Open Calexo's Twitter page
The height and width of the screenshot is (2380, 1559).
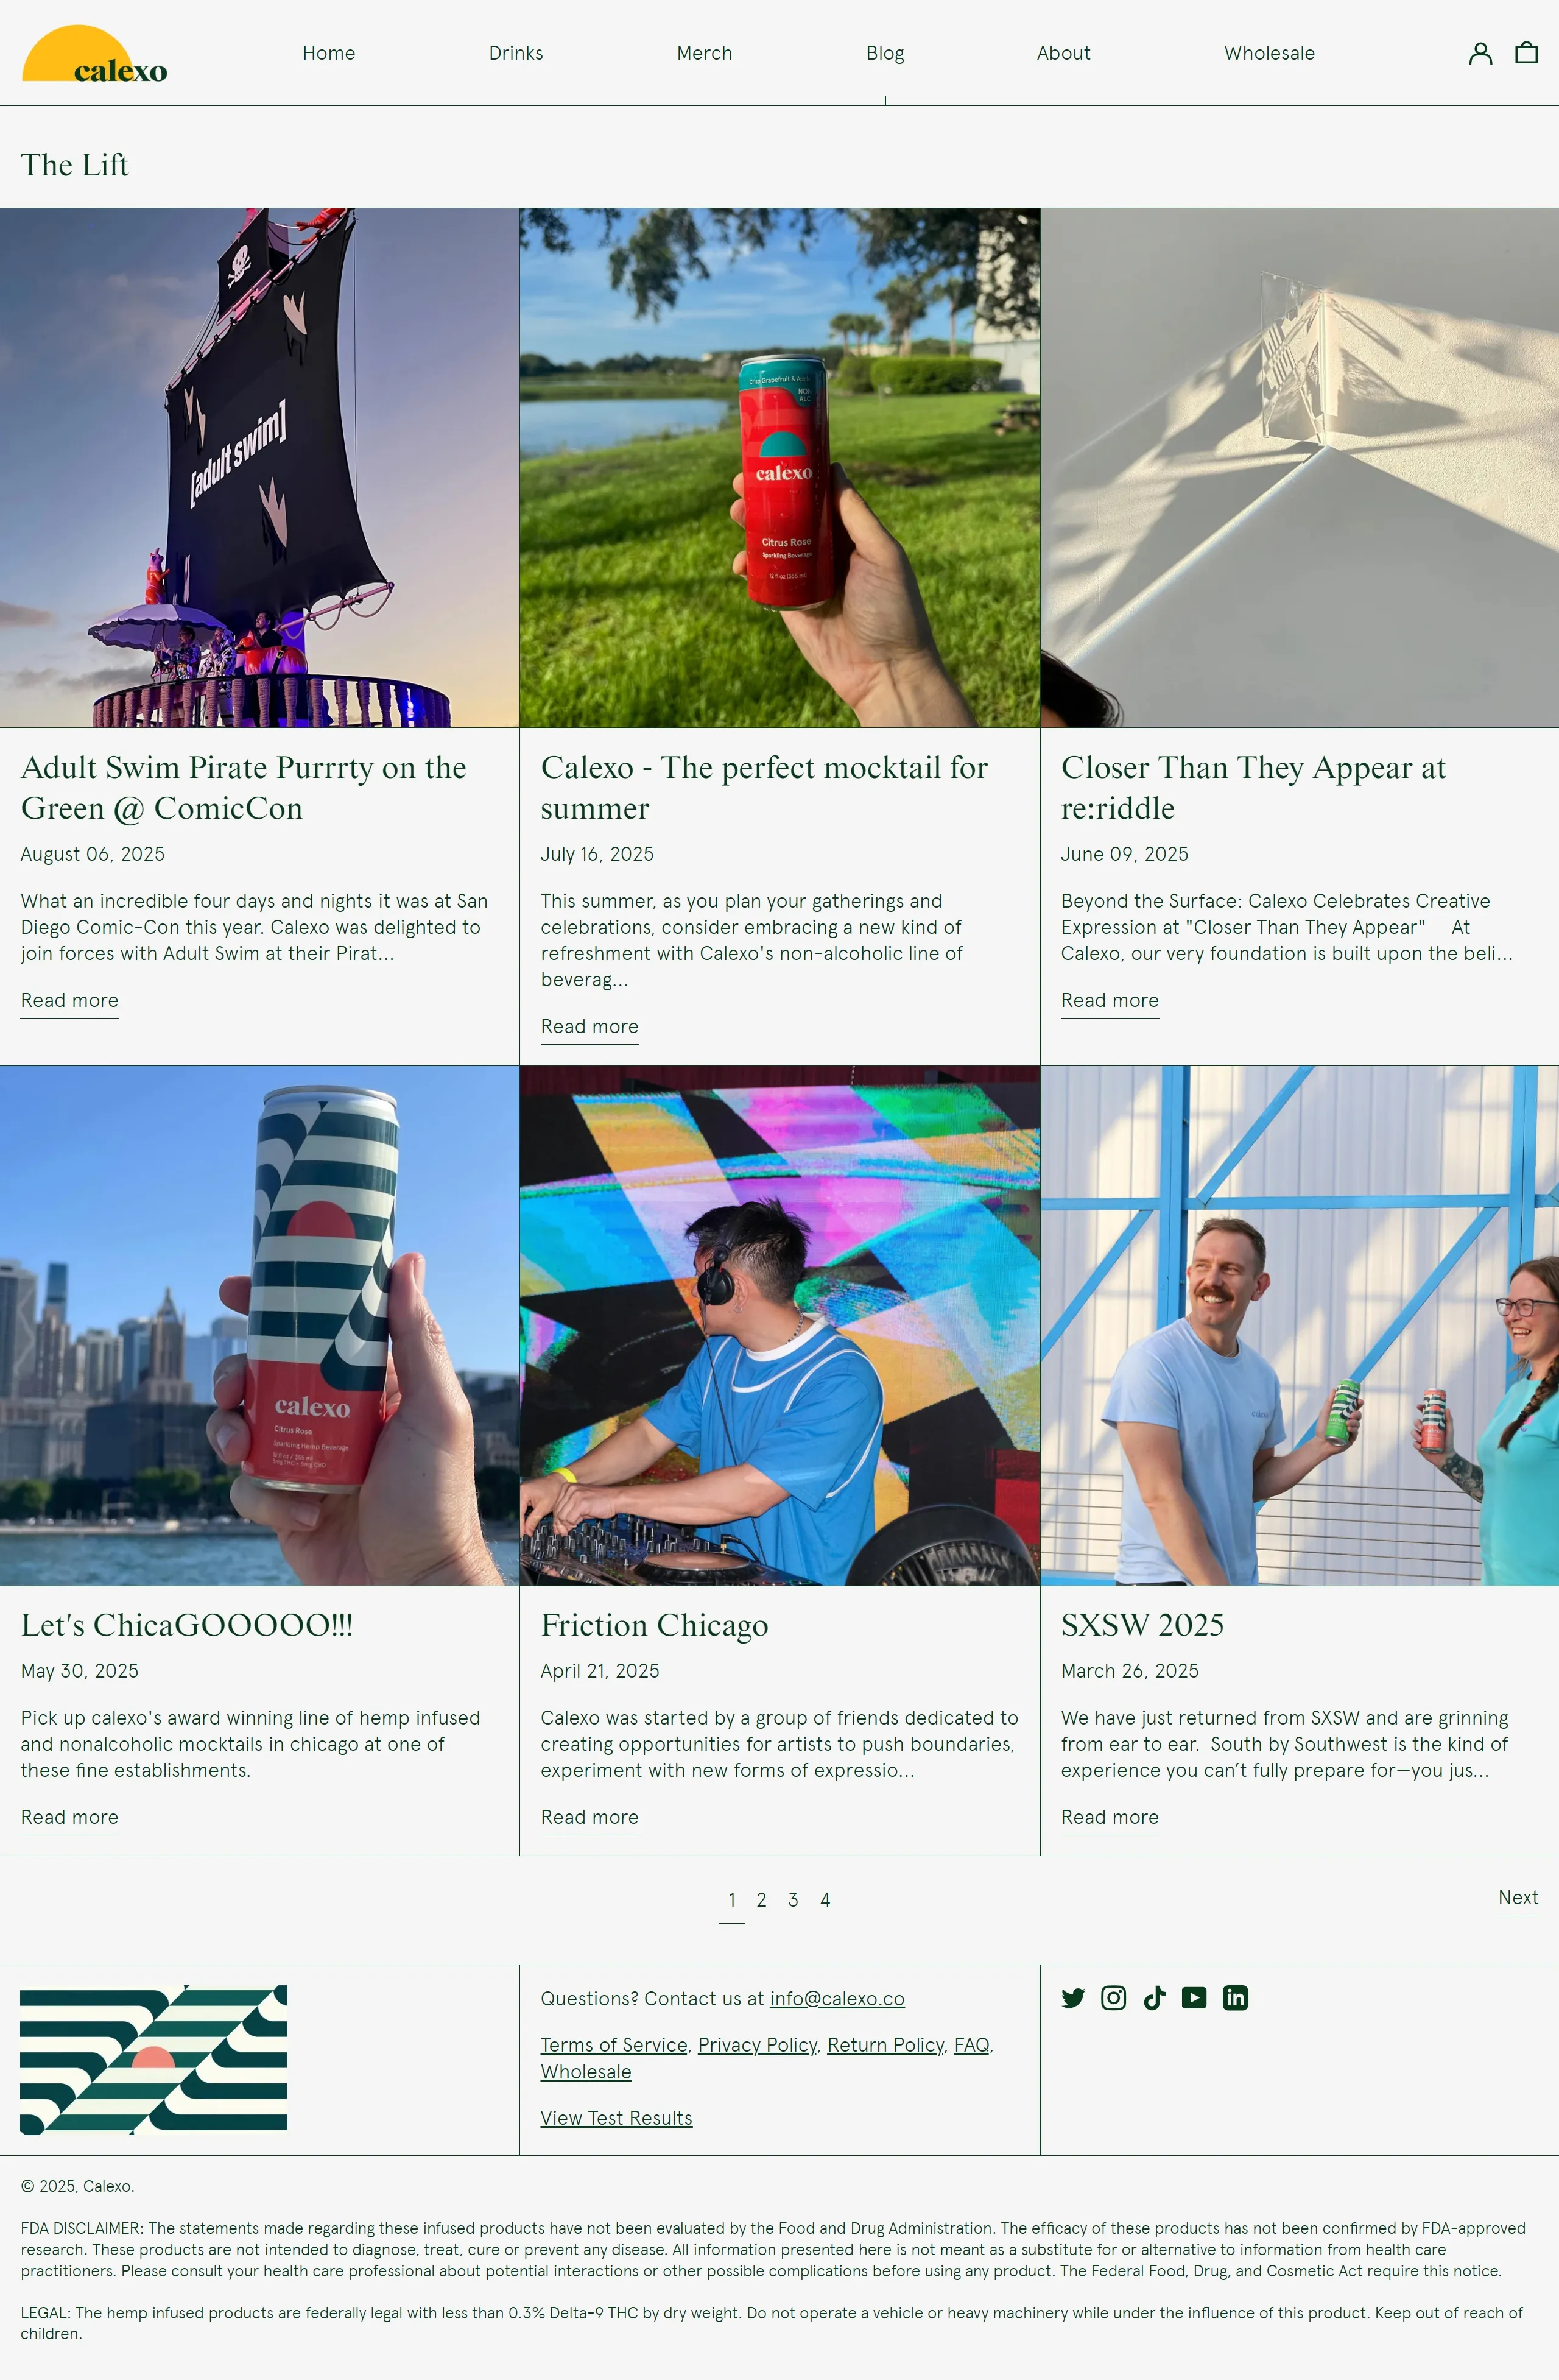pos(1073,1998)
